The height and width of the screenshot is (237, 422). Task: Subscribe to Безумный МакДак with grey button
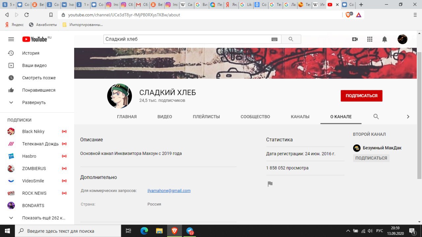(371, 158)
